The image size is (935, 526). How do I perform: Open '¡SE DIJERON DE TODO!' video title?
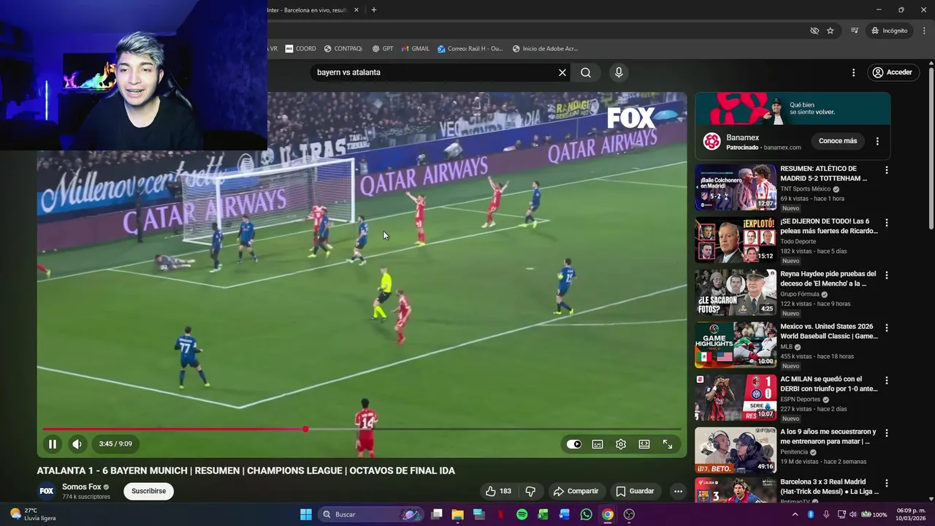(829, 226)
